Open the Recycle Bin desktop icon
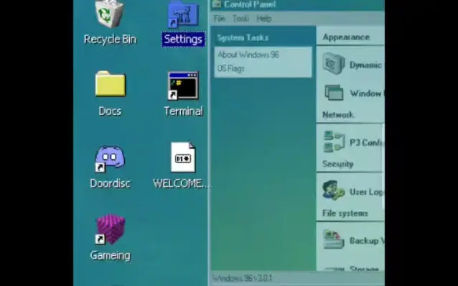This screenshot has width=458, height=286. (110, 14)
